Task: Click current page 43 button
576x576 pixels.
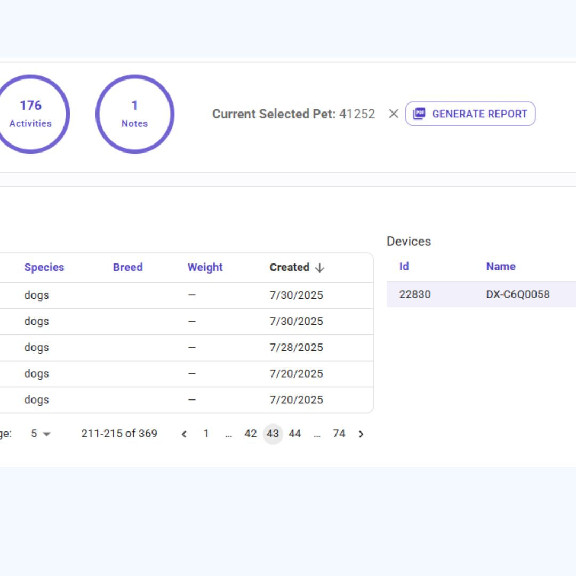Action: point(273,434)
